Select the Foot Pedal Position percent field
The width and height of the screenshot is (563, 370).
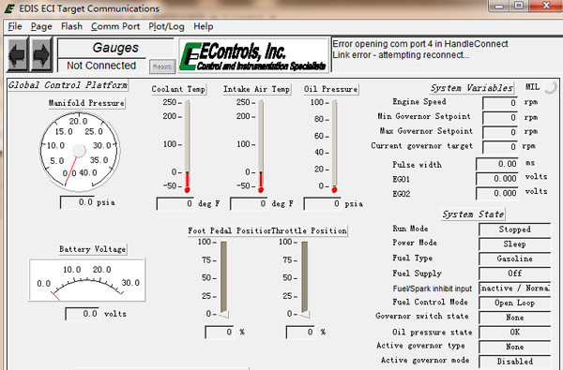click(219, 332)
